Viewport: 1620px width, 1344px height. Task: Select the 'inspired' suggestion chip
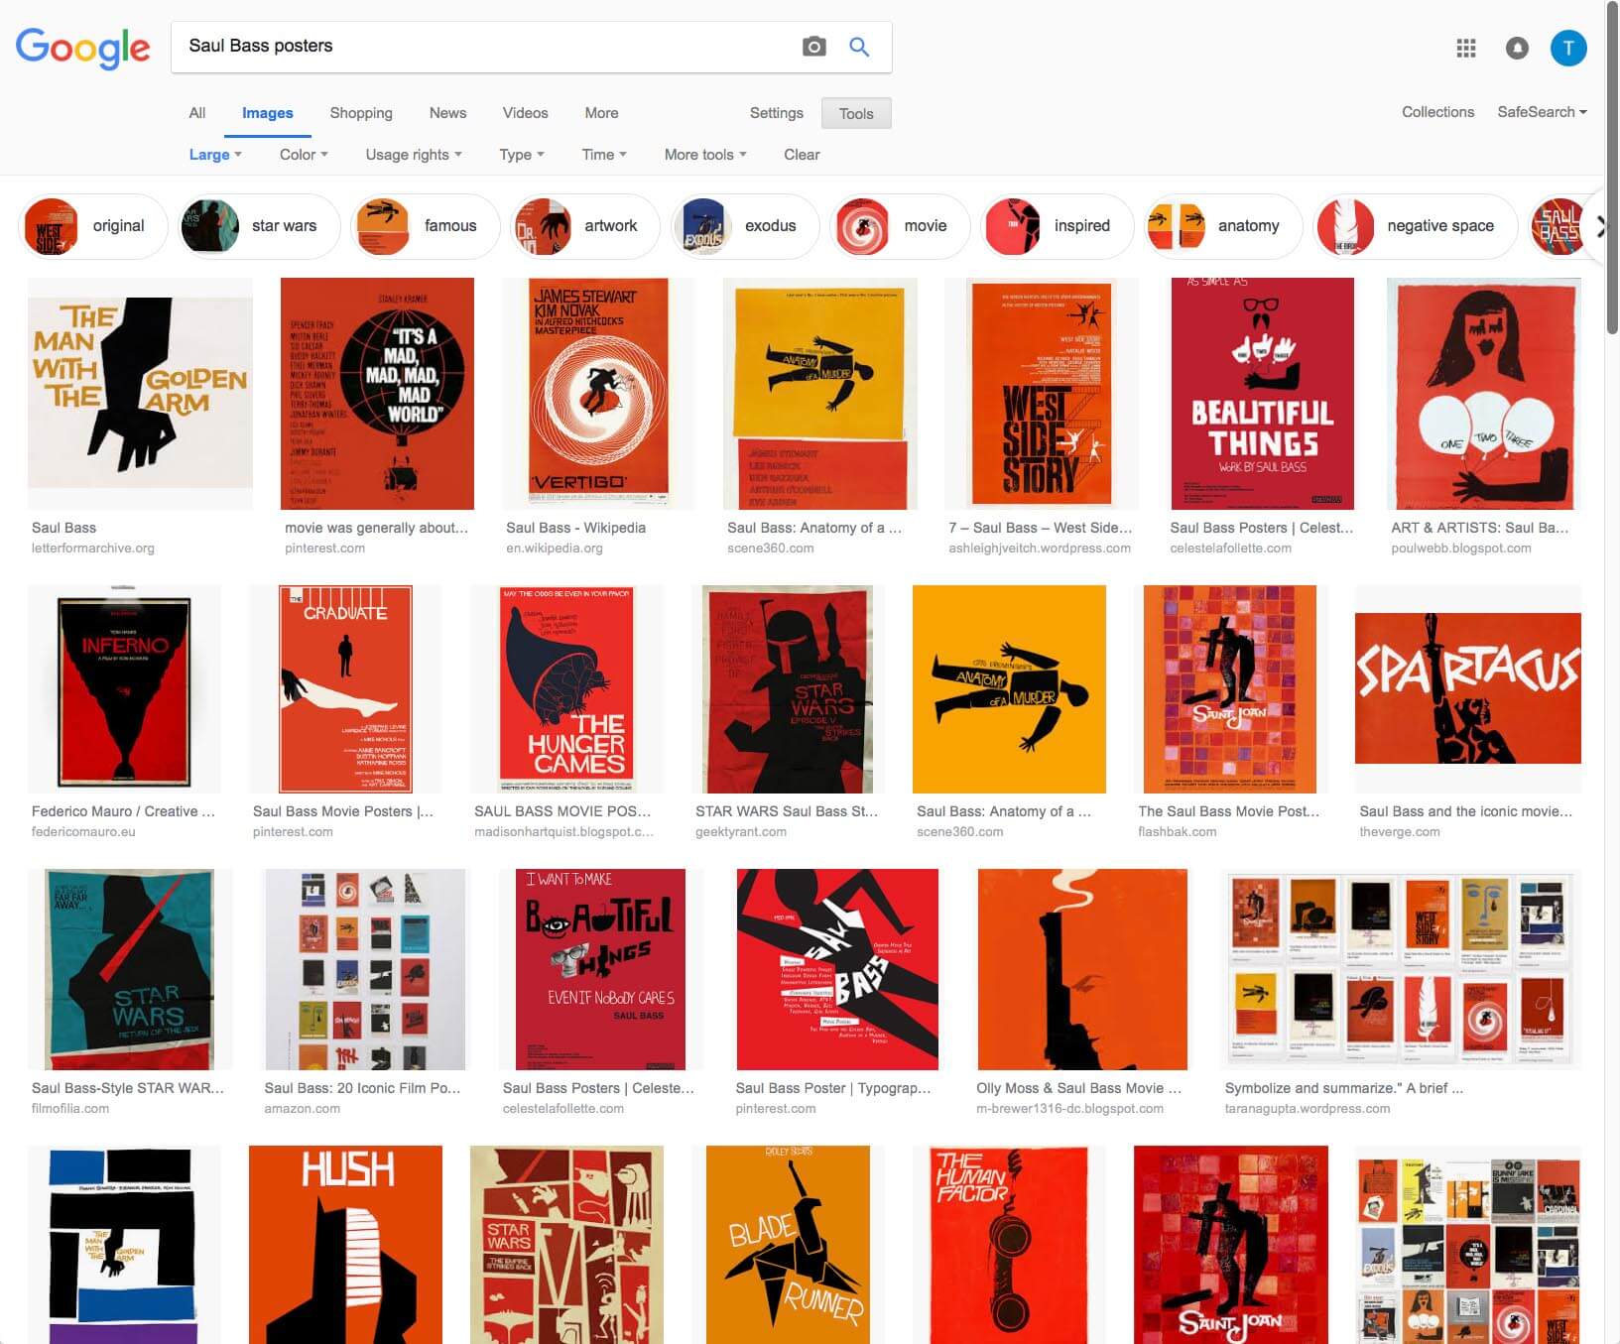1057,226
